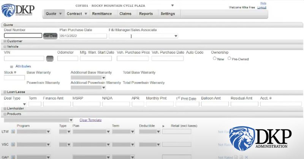Screen dimensions: 304x159
Task: Select the New ownership radio button
Action: coord(215,58)
